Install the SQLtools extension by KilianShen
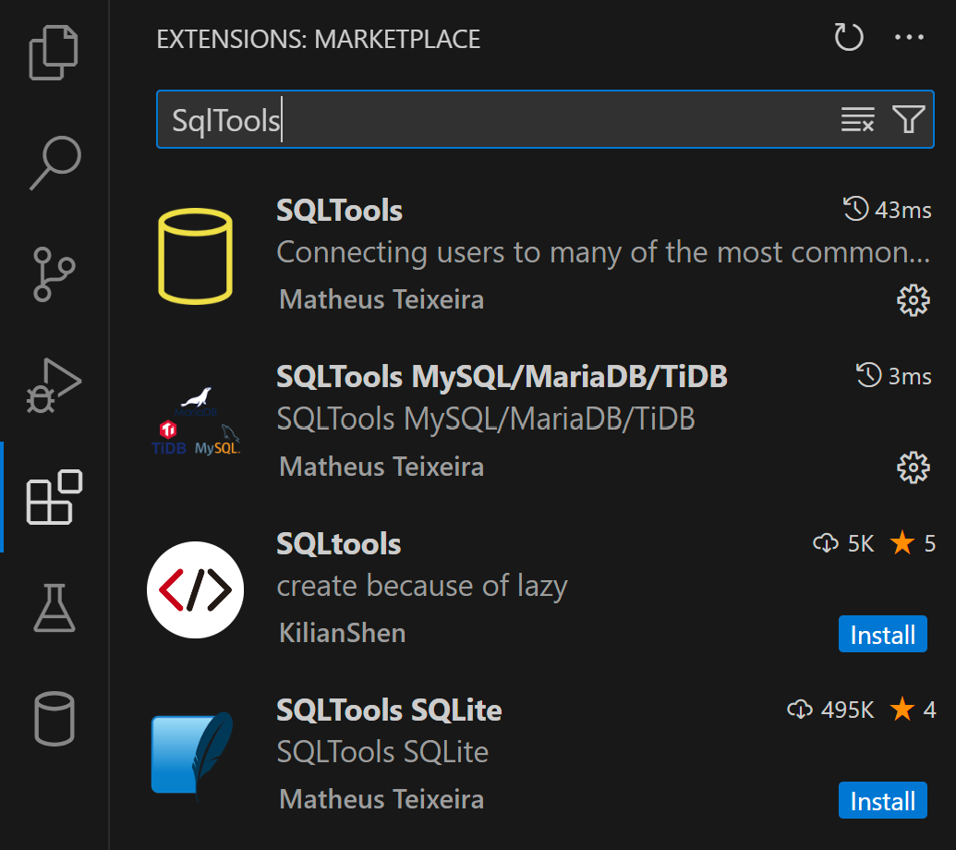Screen dimensions: 956x850 882,634
